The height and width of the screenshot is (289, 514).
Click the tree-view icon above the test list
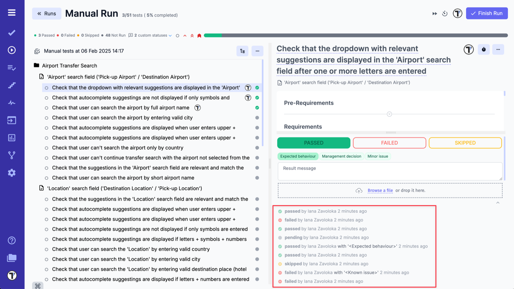pyautogui.click(x=242, y=51)
